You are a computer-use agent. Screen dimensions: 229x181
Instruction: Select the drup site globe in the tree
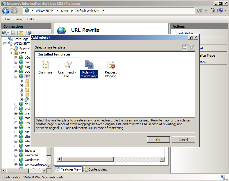[x=21, y=104]
